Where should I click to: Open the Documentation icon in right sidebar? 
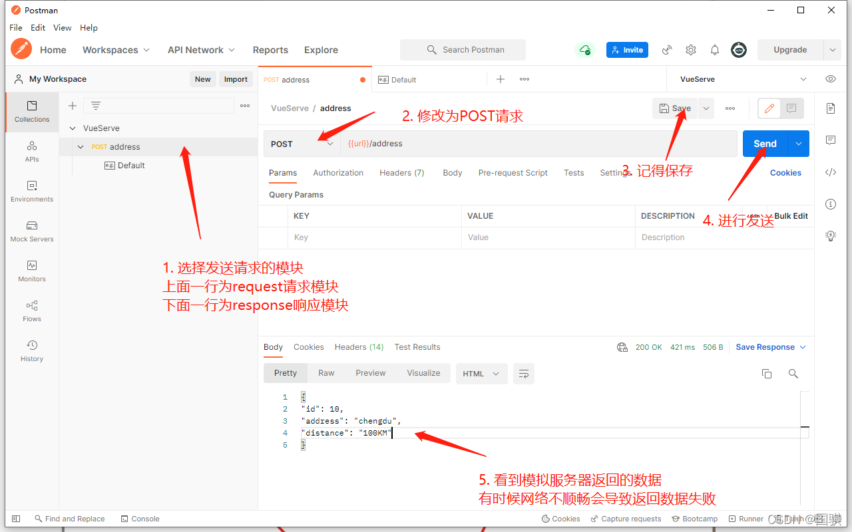coord(831,108)
